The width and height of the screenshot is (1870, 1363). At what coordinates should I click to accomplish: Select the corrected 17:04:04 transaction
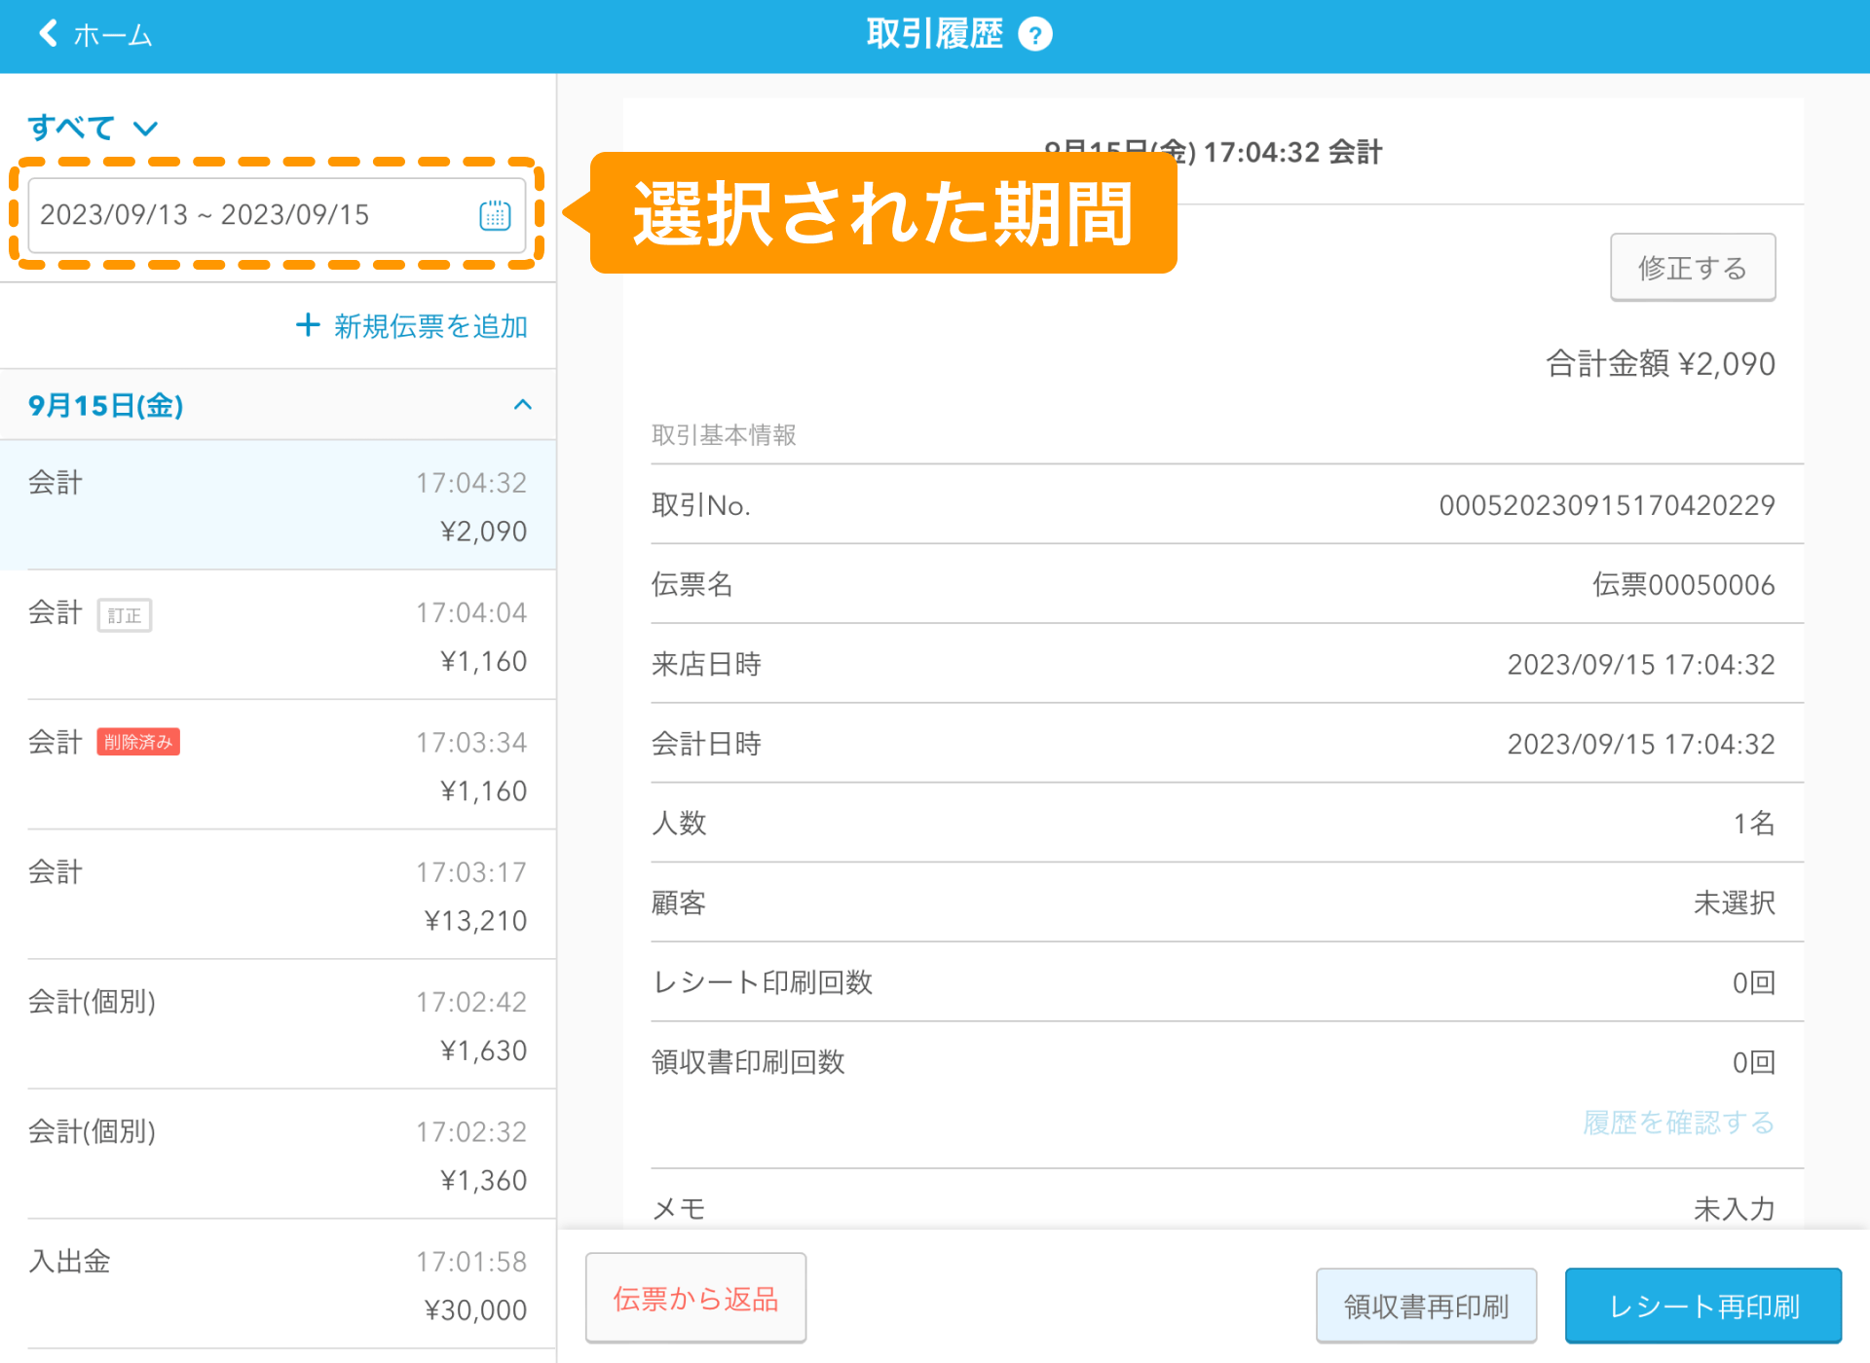pos(278,635)
